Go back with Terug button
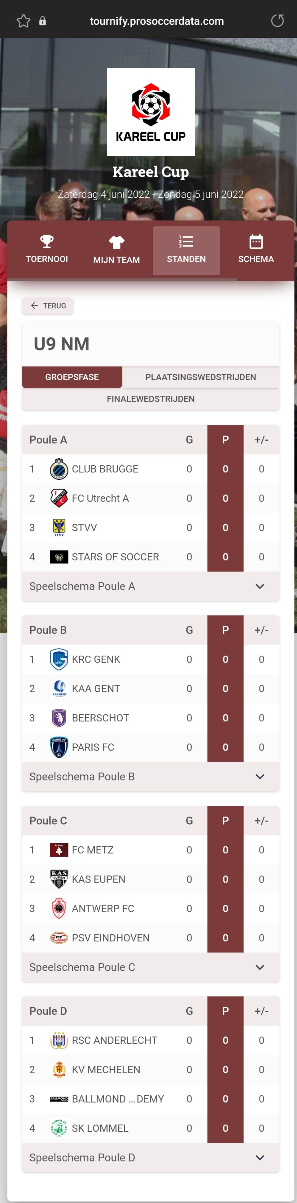 click(48, 306)
